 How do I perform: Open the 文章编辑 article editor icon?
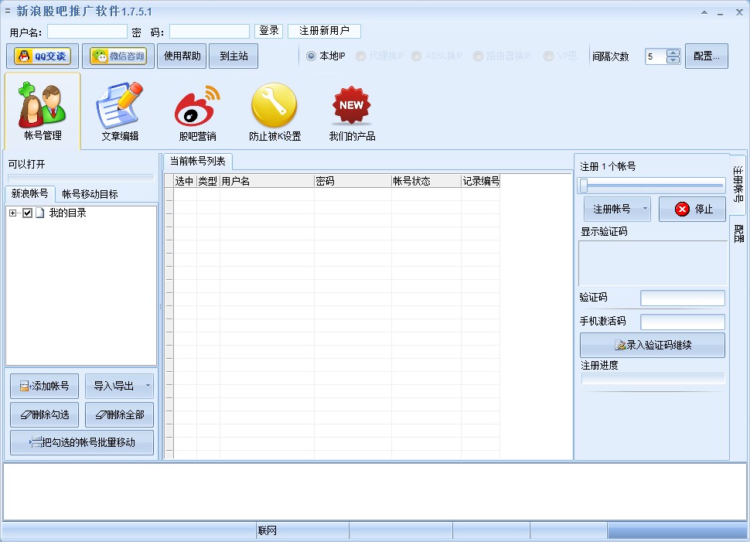click(x=120, y=108)
